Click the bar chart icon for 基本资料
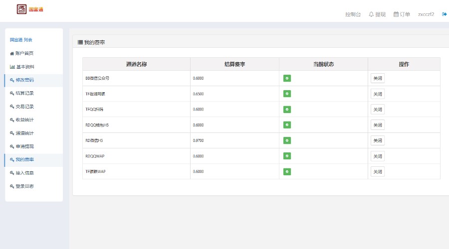This screenshot has height=249, width=449. [12, 67]
